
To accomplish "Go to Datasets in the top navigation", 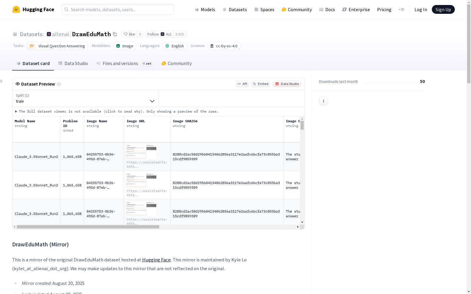I will 235,9.
